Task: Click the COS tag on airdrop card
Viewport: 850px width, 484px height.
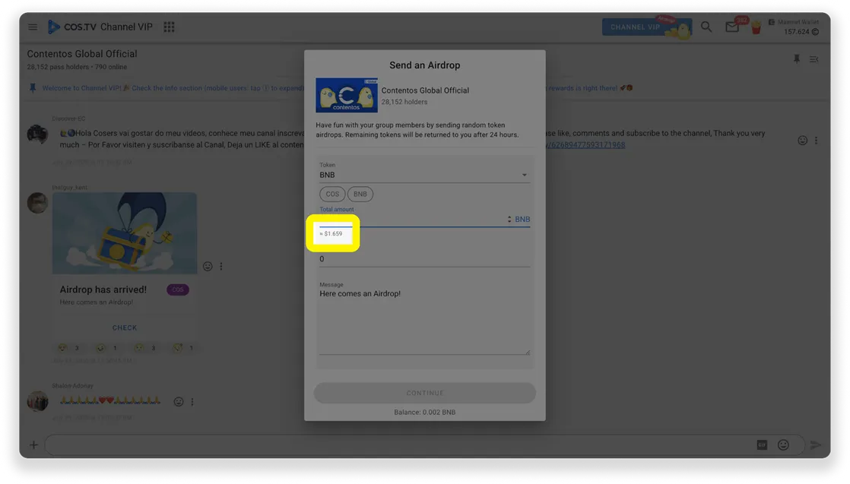Action: point(178,289)
